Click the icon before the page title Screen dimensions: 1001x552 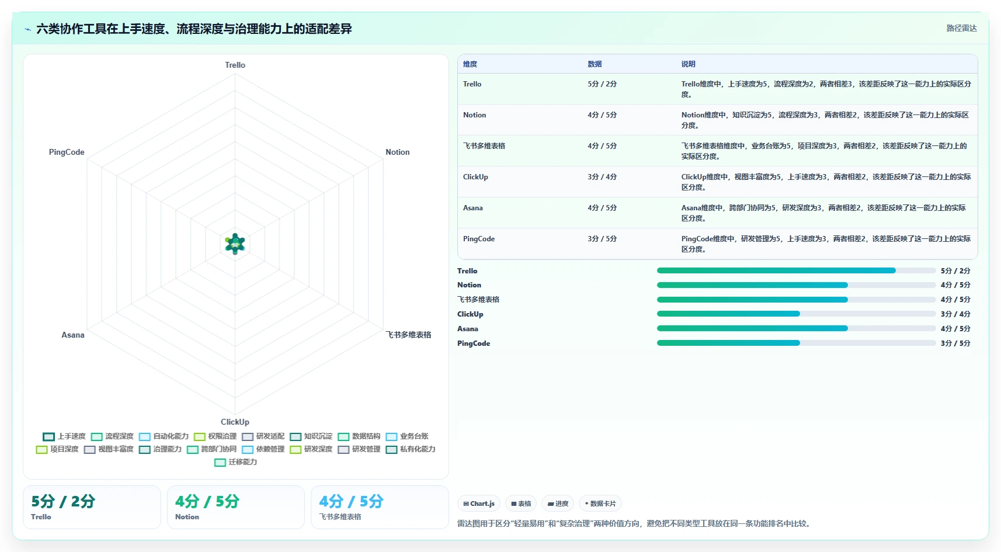click(x=27, y=29)
